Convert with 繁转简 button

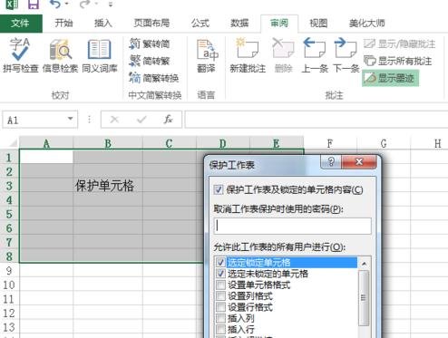coord(150,44)
